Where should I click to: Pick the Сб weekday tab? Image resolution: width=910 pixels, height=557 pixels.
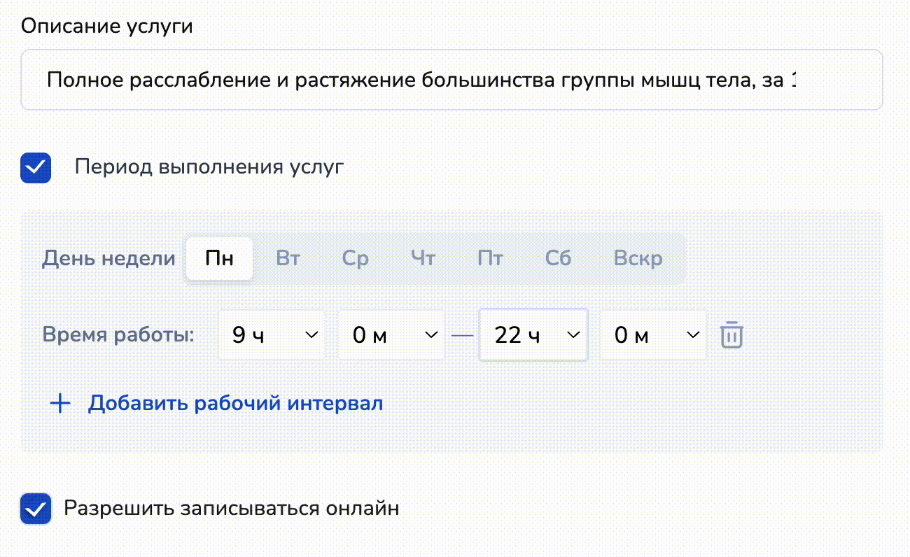coord(558,259)
